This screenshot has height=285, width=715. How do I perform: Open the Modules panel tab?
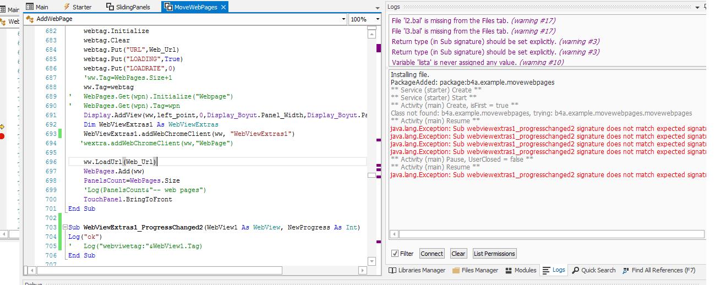tap(520, 270)
